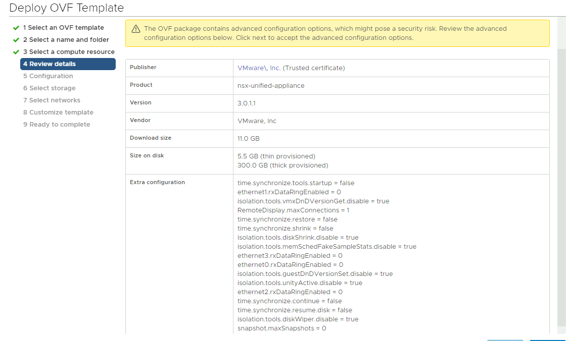The height and width of the screenshot is (341, 570).
Task: Open step 3 Select a compute resource
Action: point(69,52)
